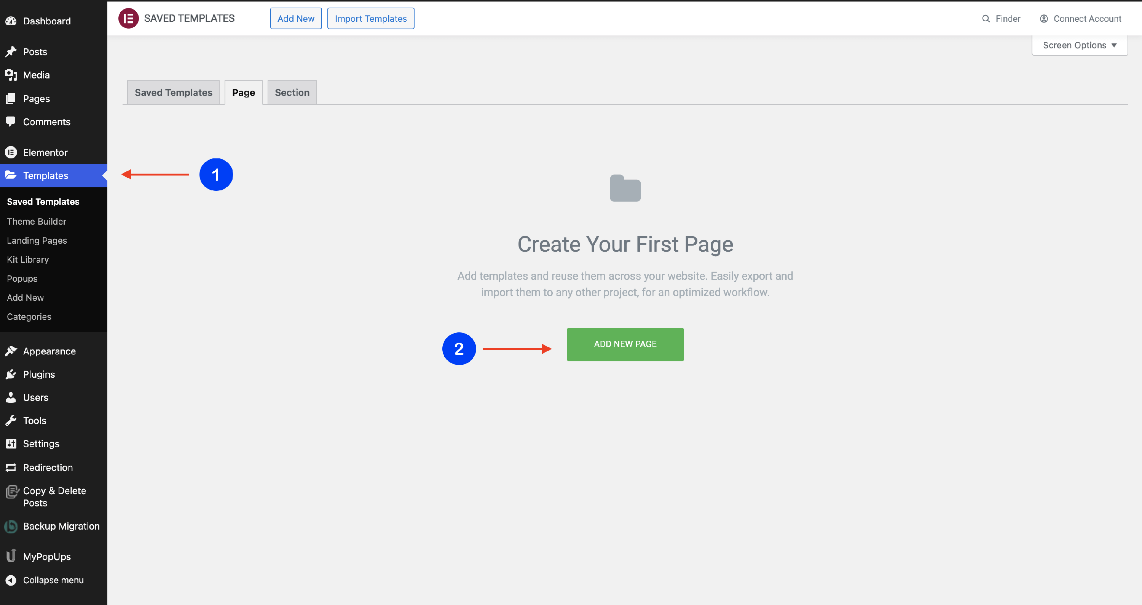This screenshot has height=605, width=1142.
Task: Expand the Screen Options dropdown
Action: coord(1080,45)
